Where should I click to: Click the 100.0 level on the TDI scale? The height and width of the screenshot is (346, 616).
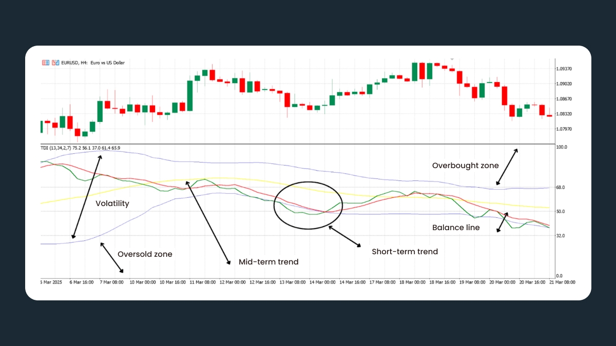click(562, 148)
